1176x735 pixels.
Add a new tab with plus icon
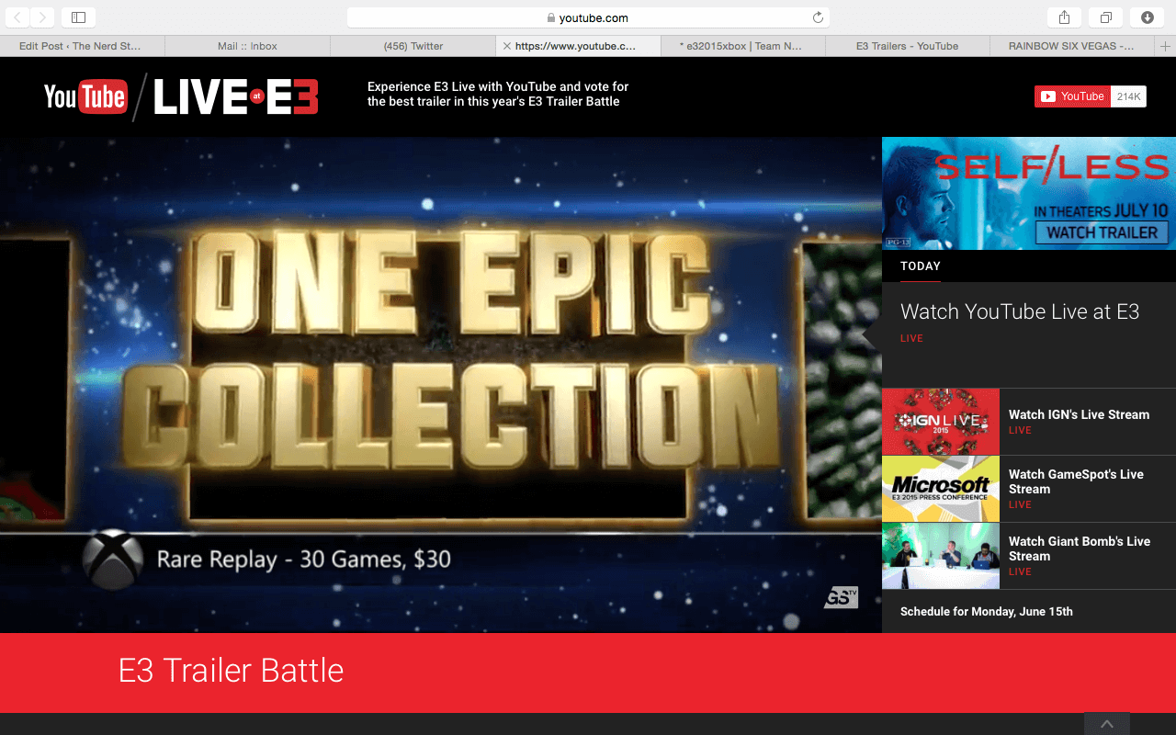pyautogui.click(x=1166, y=46)
